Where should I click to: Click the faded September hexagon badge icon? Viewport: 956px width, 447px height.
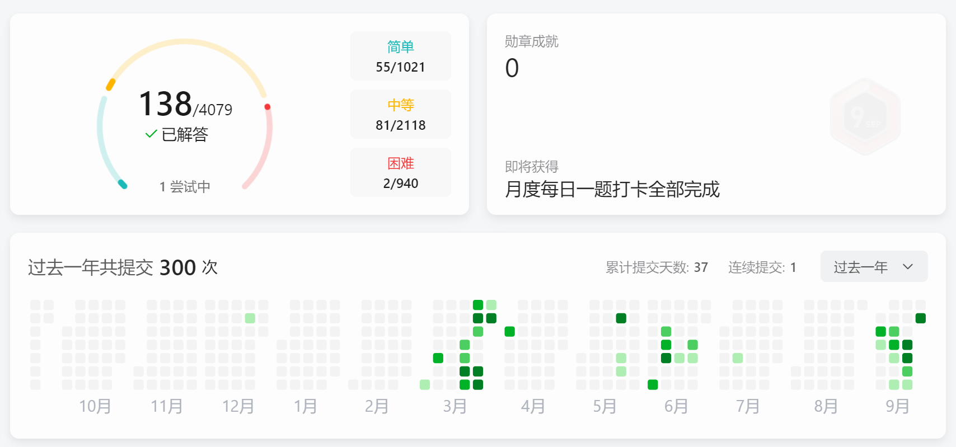(865, 117)
